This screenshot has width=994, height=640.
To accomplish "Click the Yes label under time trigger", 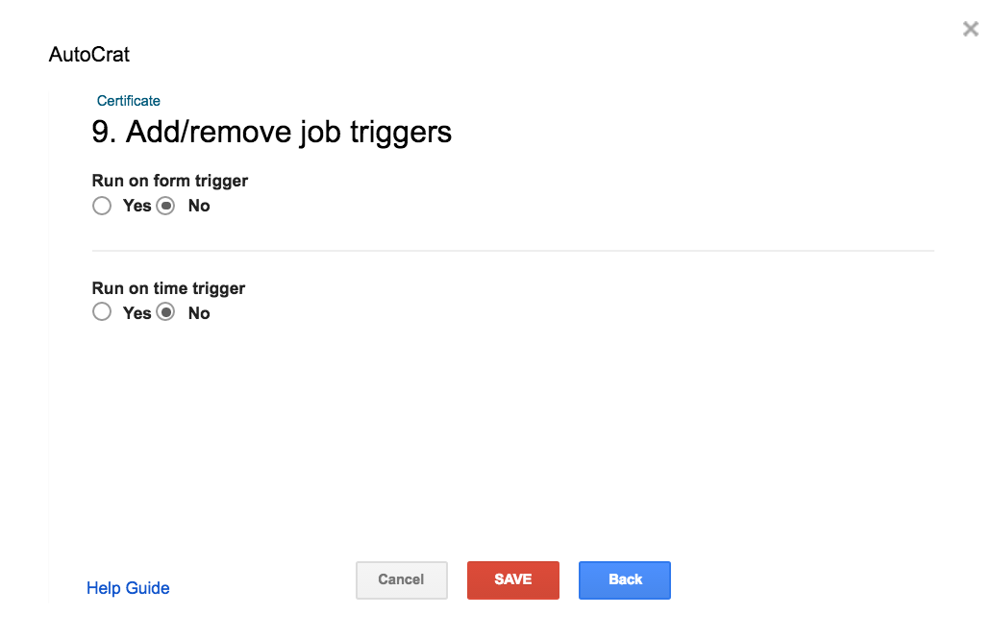I will pyautogui.click(x=137, y=313).
